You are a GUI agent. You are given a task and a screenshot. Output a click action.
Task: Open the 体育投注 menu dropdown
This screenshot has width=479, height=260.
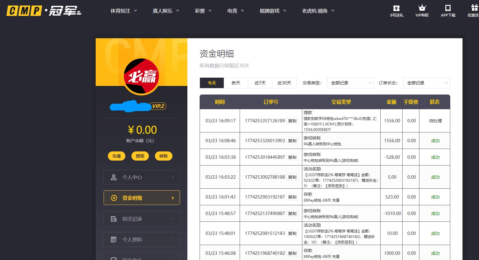(121, 10)
